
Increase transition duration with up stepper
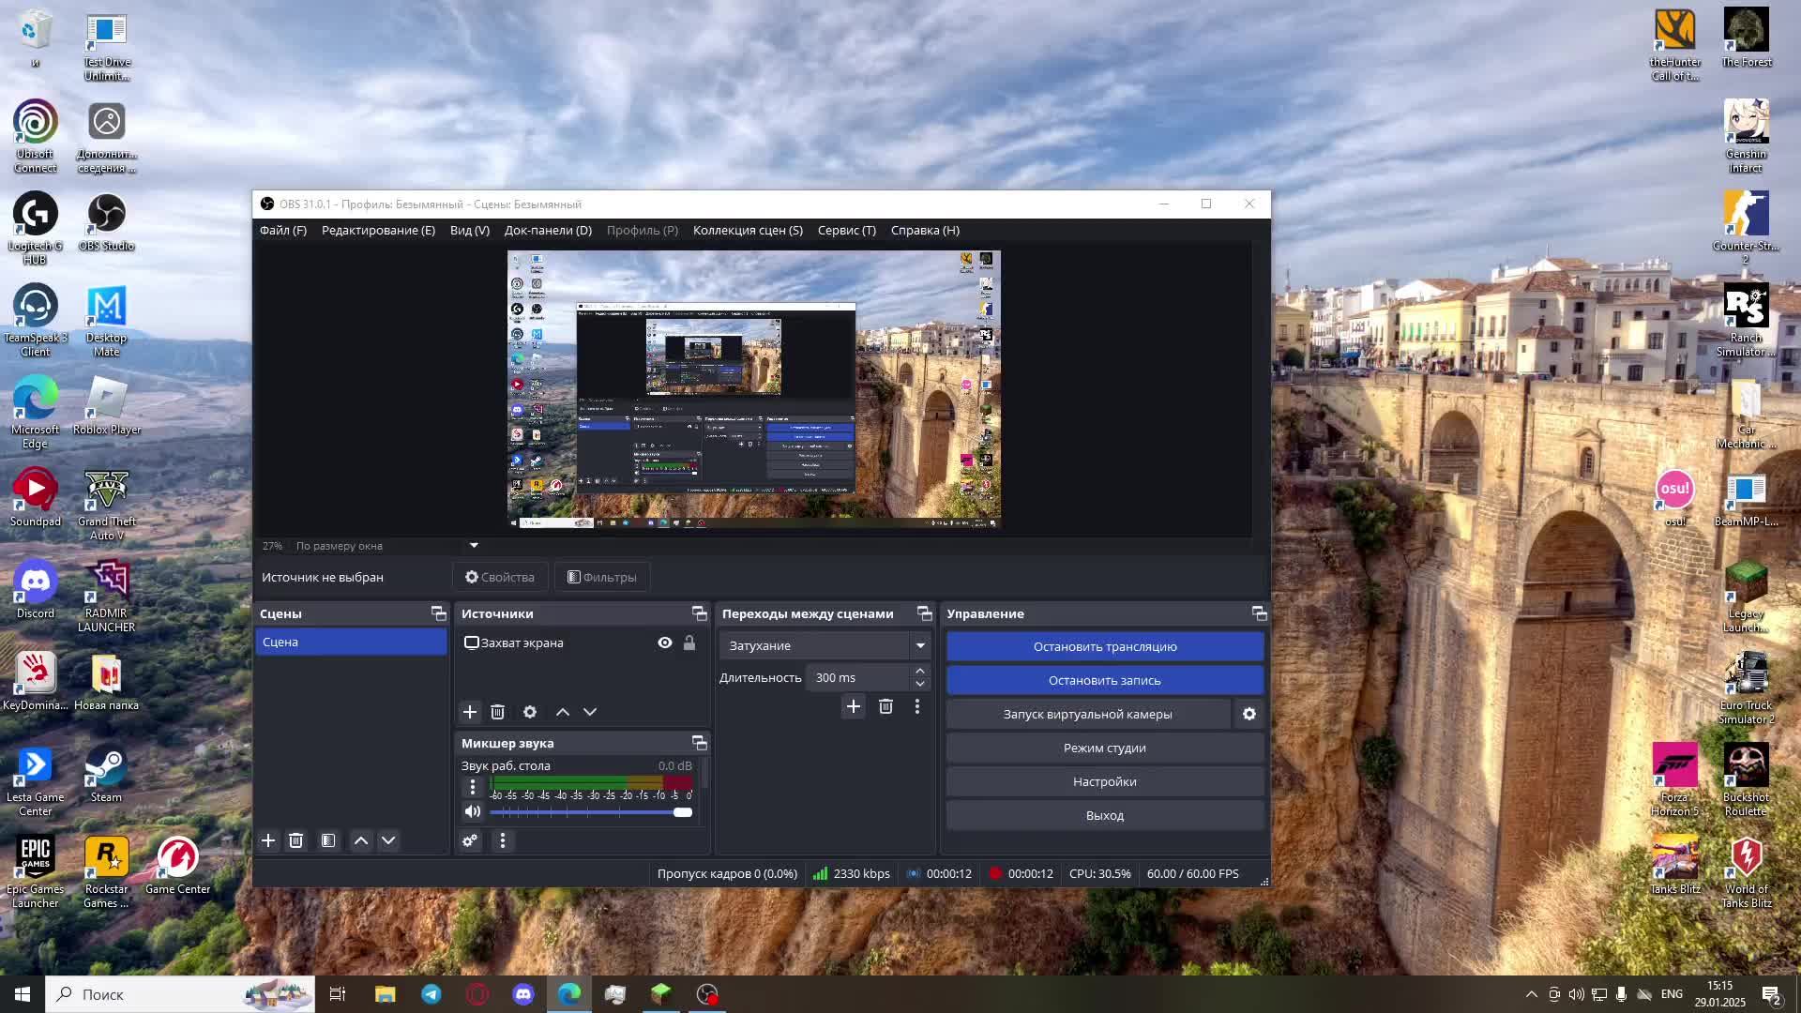point(920,671)
